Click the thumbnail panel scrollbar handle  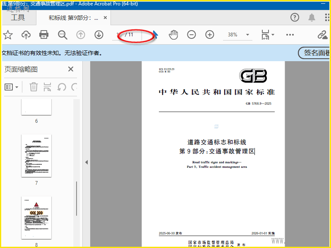point(77,198)
